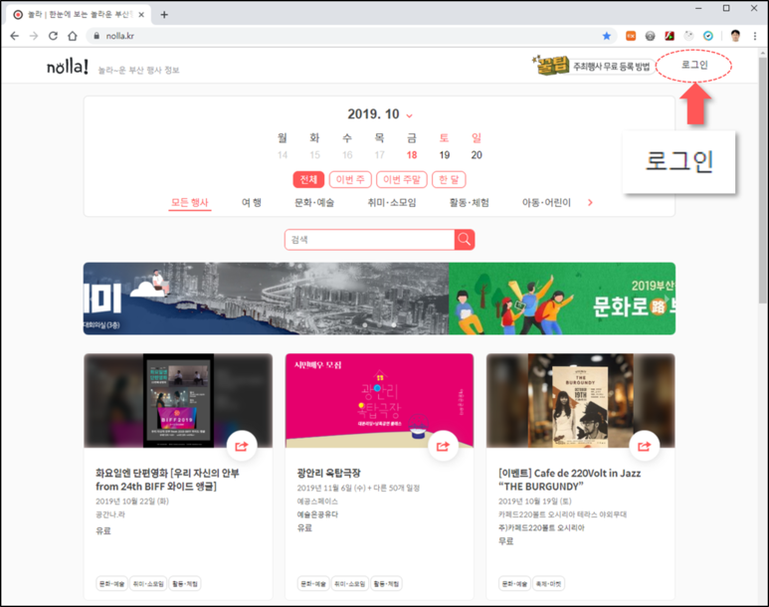Open a new browser tab
The image size is (769, 607).
tap(164, 15)
